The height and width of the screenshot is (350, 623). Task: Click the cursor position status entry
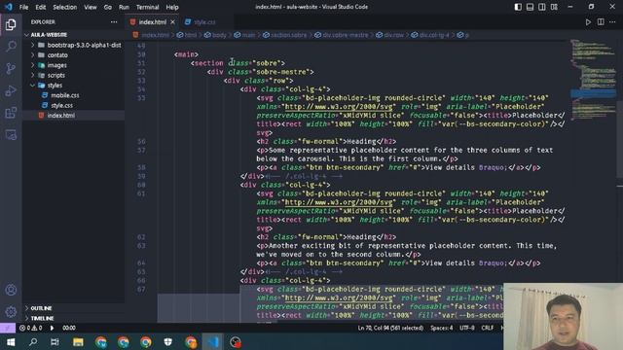point(390,329)
